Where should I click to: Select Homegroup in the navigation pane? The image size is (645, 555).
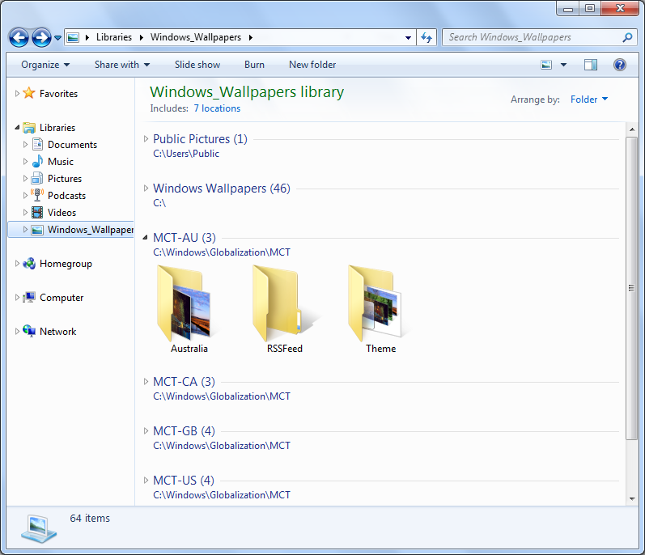(x=66, y=264)
